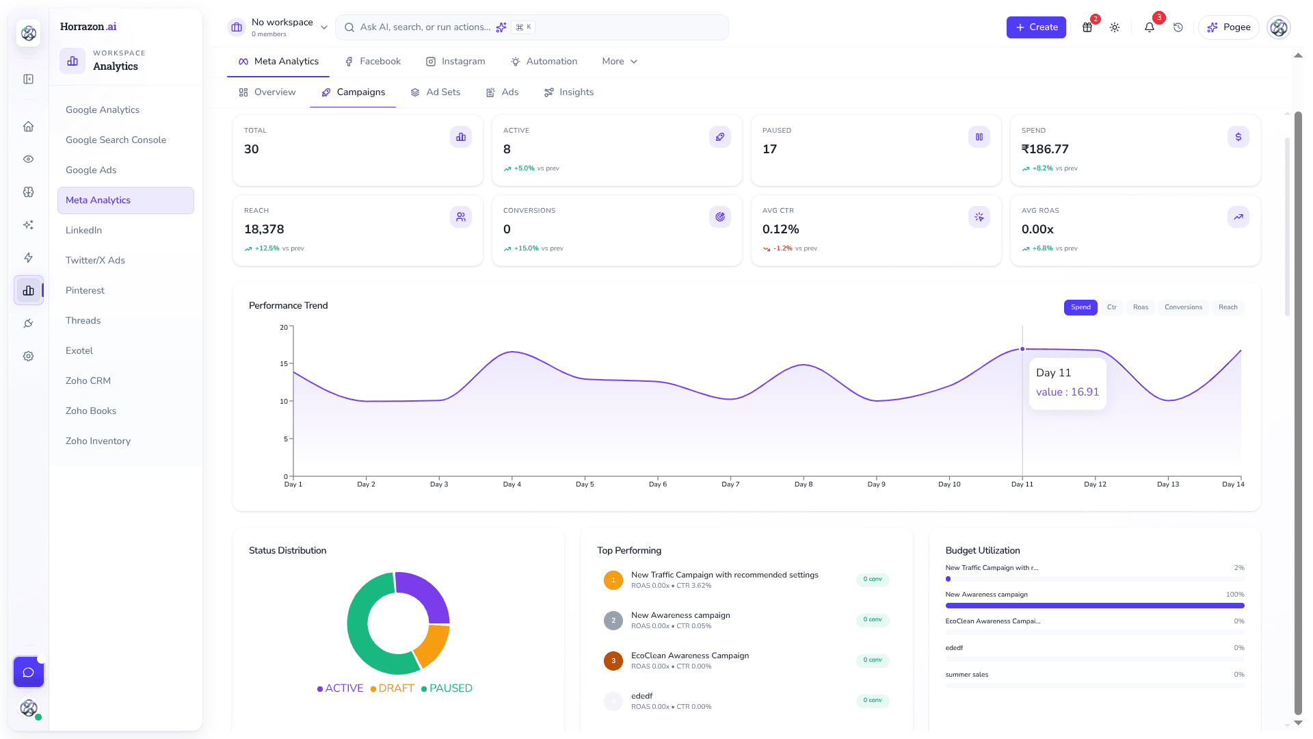
Task: Click the sparkles icon in the left rail
Action: [29, 225]
